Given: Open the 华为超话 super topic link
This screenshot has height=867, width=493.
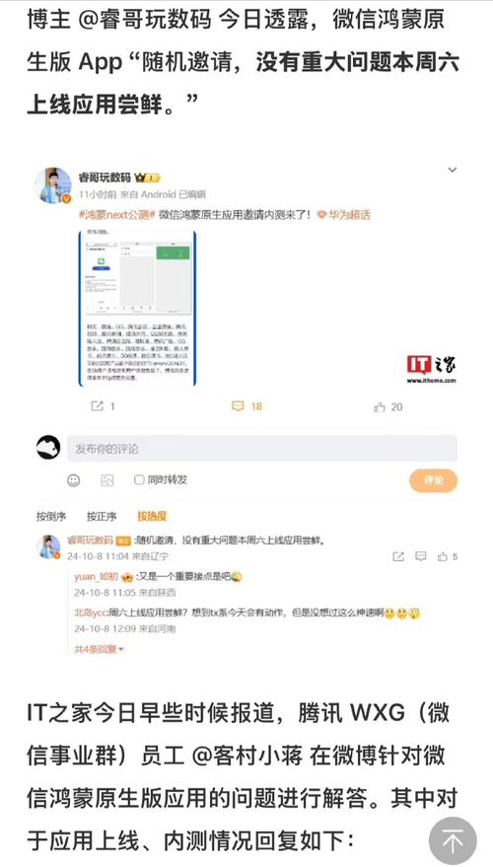Looking at the screenshot, I should [343, 215].
